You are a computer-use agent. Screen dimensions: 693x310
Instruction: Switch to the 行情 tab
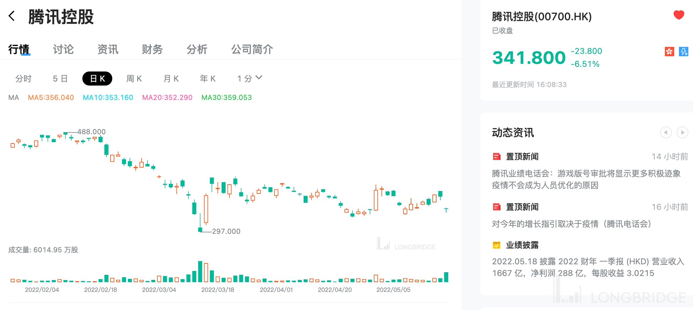19,49
